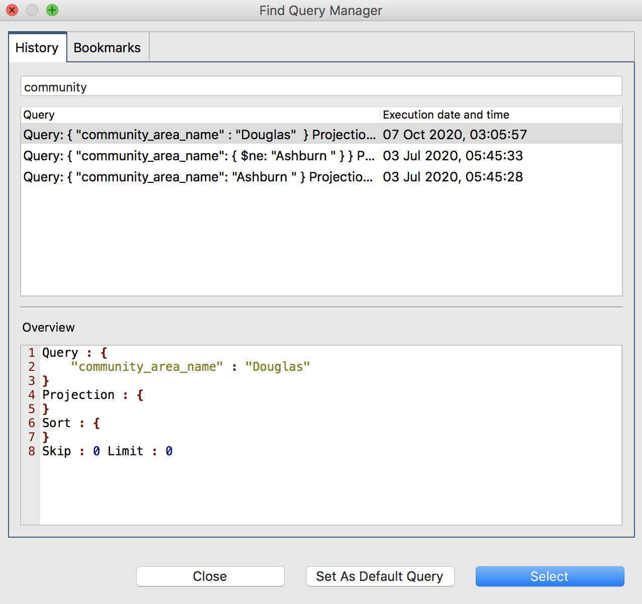Click the yellow minimize button
Screen dimensions: 642x604
point(32,10)
